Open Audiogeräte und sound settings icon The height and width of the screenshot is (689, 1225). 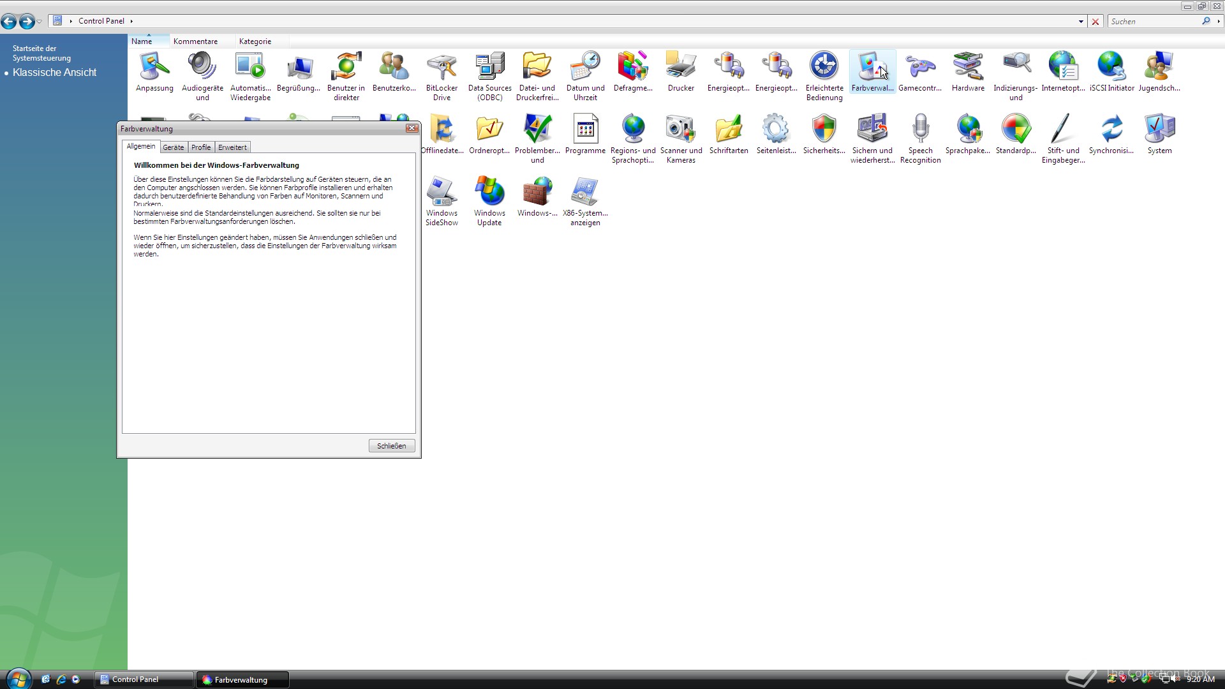click(x=202, y=76)
